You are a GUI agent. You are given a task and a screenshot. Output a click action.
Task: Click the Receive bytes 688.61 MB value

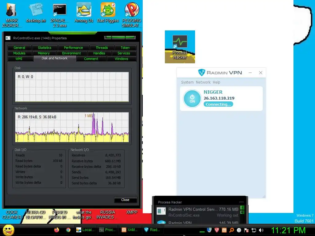[x=113, y=161]
